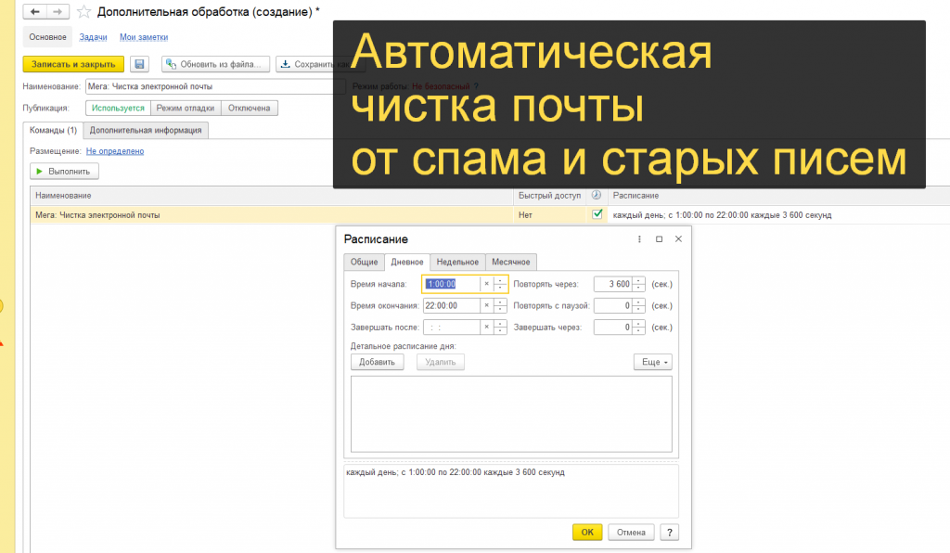
Task: Select Отключена publication mode
Action: pos(249,108)
